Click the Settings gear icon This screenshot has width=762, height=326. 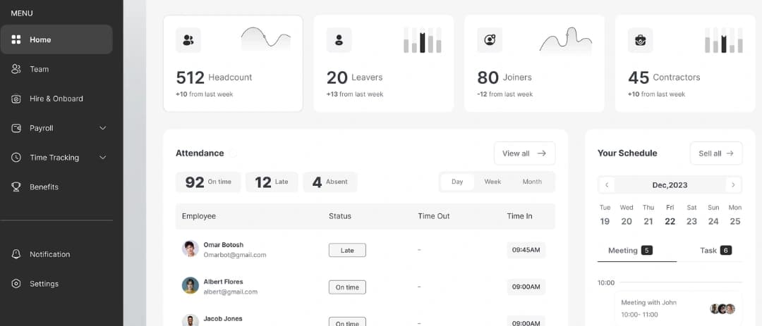tap(16, 284)
